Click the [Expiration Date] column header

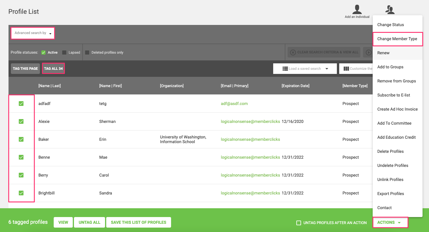tap(295, 86)
